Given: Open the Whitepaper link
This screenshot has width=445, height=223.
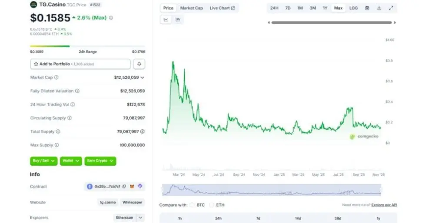Looking at the screenshot, I should pyautogui.click(x=133, y=202).
